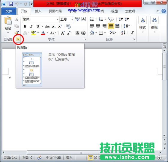Viewport: 168px width, 162px height.
Task: Zoom in with the plus button
Action: (x=159, y=158)
